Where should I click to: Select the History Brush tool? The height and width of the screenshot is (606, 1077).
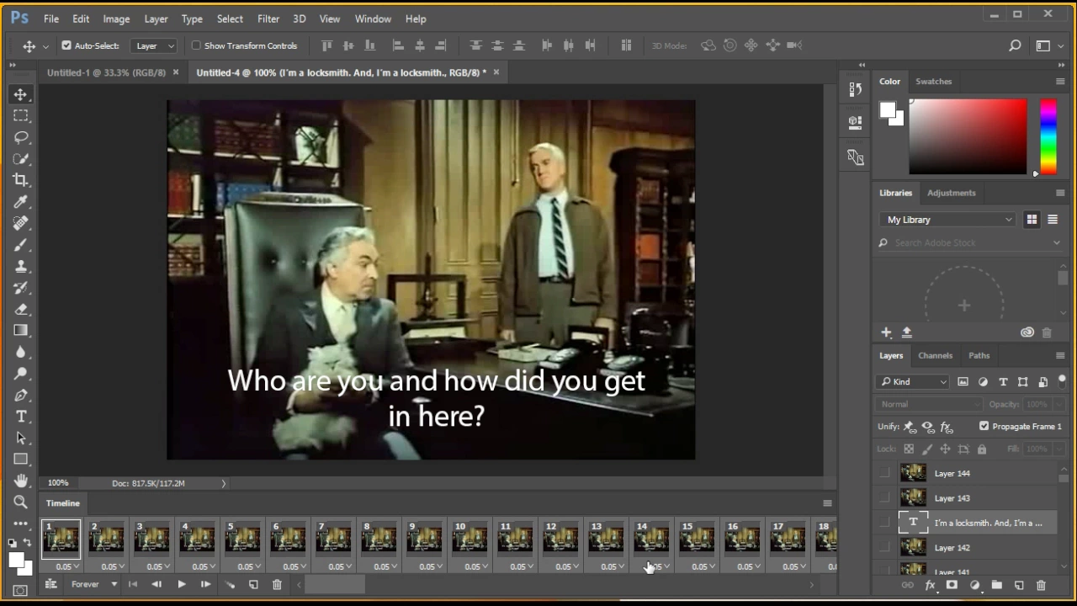(21, 287)
